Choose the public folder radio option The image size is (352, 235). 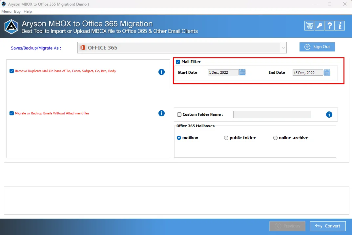click(226, 138)
